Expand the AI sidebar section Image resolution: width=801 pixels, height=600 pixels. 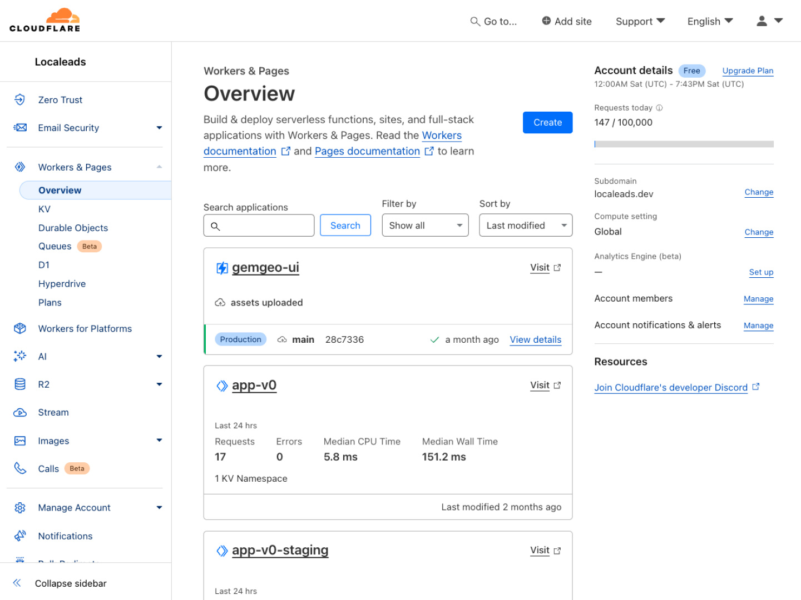[159, 357]
